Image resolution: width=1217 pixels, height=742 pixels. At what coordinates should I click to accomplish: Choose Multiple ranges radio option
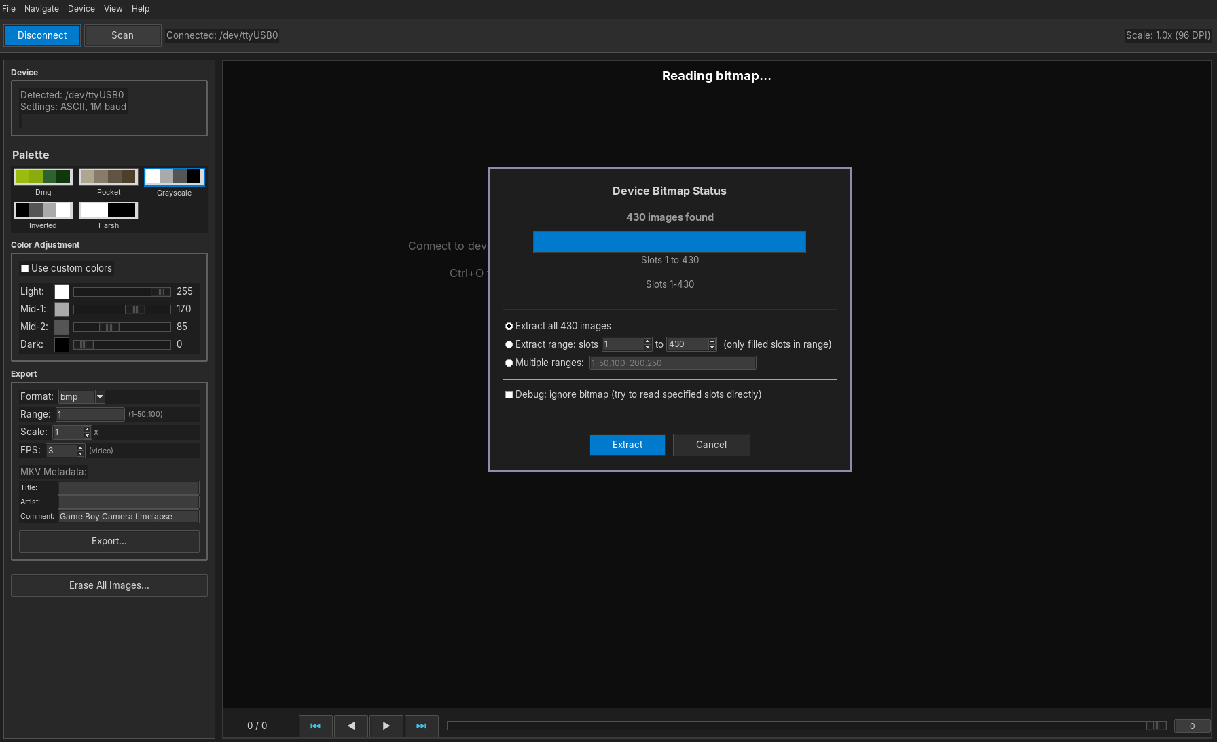509,363
